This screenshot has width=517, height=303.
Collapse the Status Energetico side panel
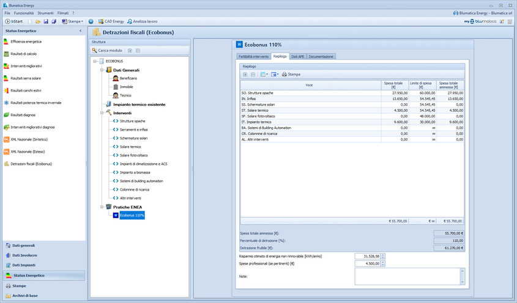pyautogui.click(x=80, y=31)
